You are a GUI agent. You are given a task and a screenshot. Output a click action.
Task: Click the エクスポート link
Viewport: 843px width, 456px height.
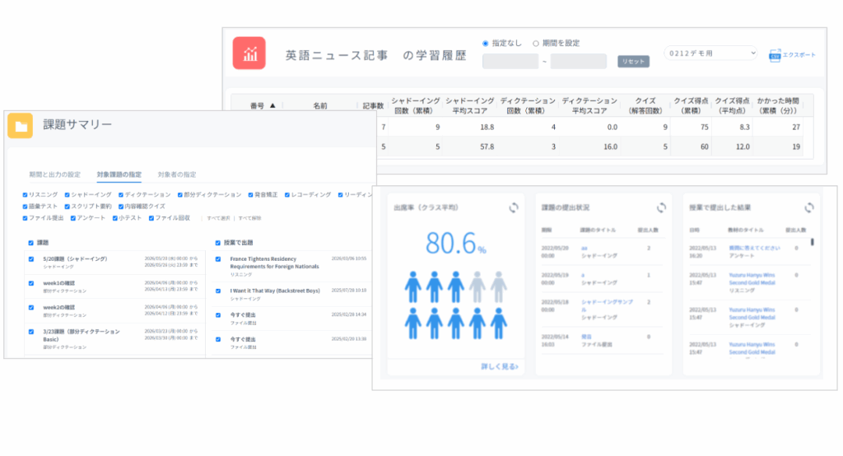(799, 55)
